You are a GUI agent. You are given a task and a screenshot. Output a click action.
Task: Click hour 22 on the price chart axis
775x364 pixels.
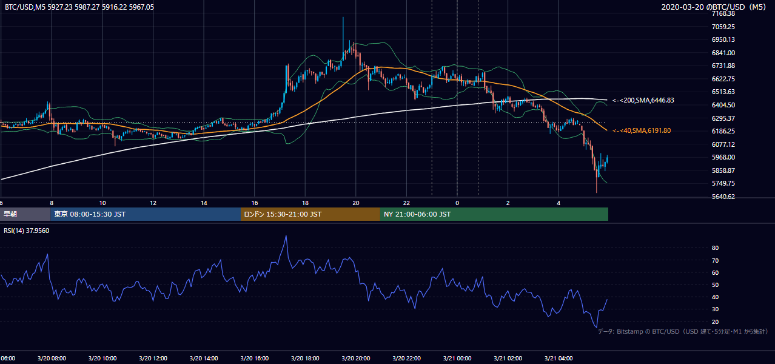coord(406,203)
